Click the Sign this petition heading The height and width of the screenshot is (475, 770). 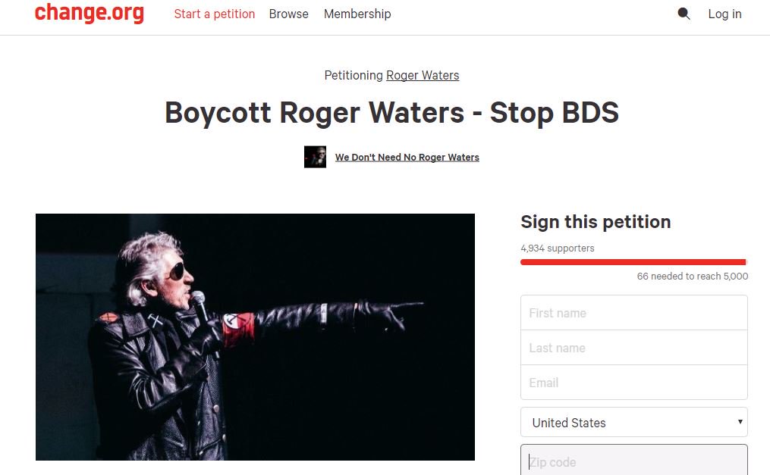596,222
